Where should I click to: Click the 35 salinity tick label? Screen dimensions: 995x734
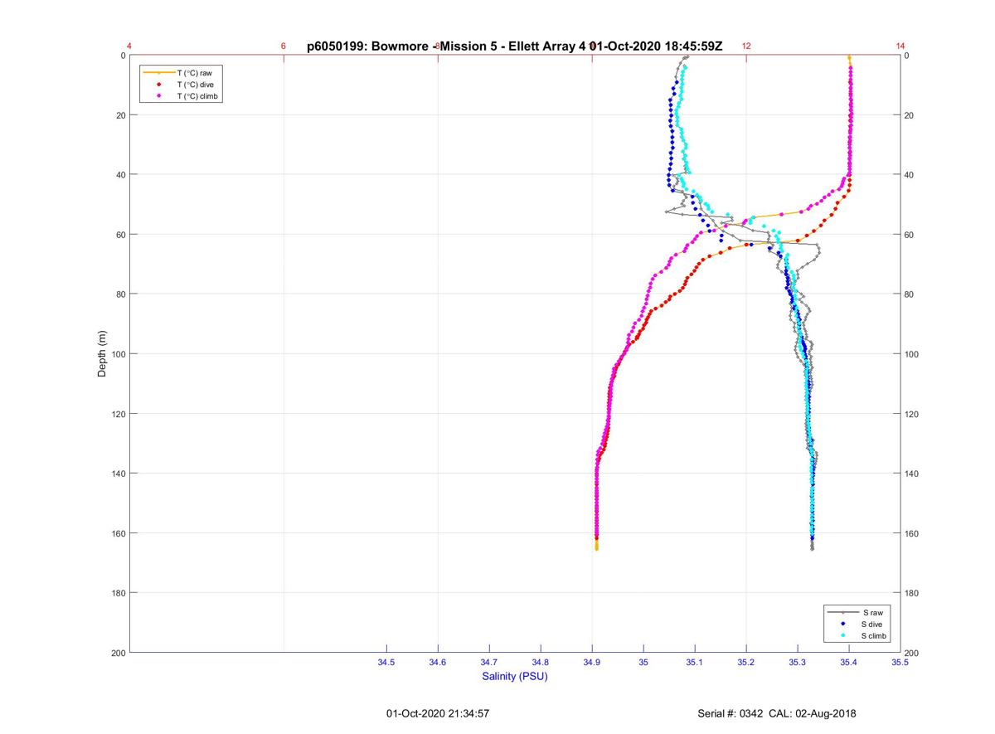[643, 663]
